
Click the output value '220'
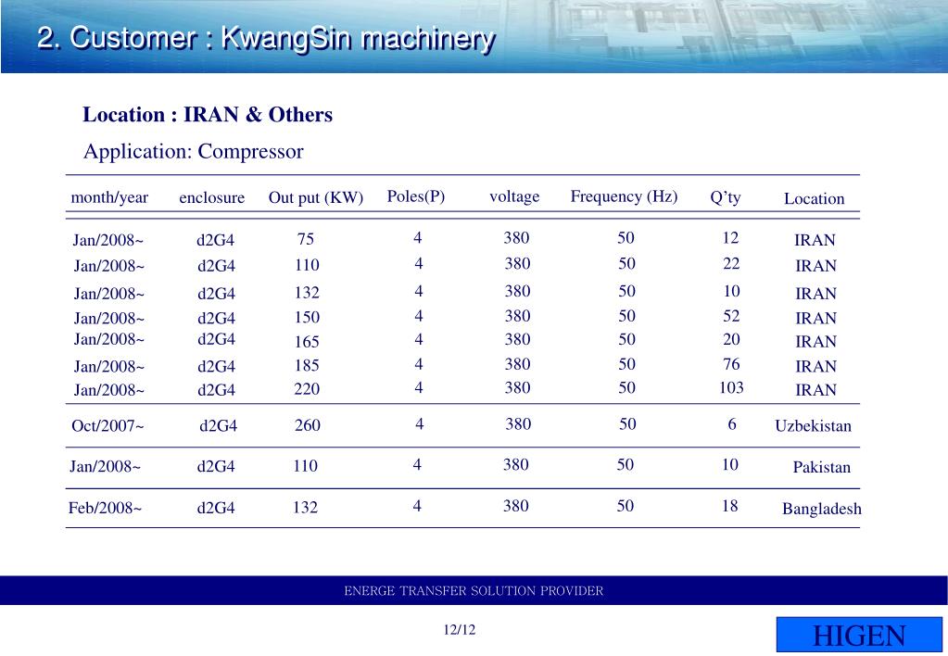307,389
